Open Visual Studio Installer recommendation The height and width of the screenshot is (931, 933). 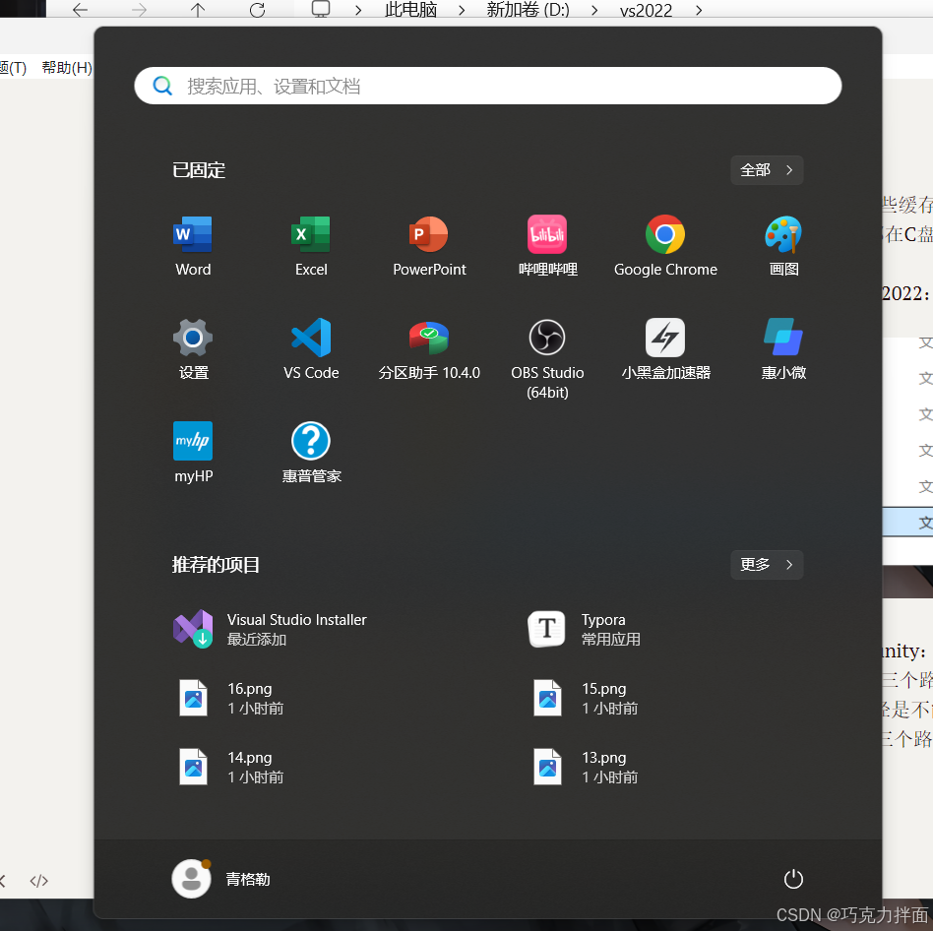point(271,629)
